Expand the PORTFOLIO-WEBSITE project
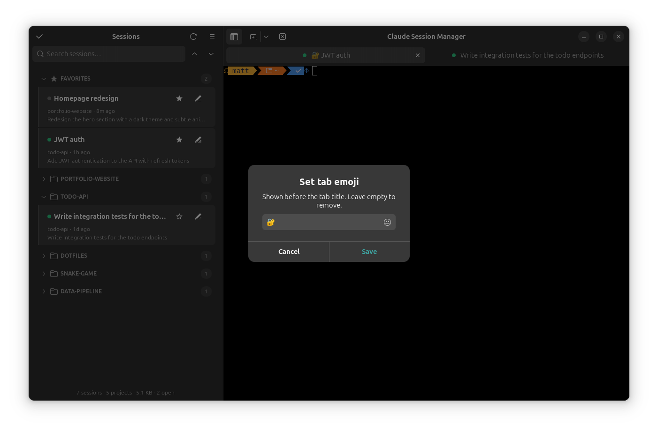The width and height of the screenshot is (658, 432). [x=44, y=179]
